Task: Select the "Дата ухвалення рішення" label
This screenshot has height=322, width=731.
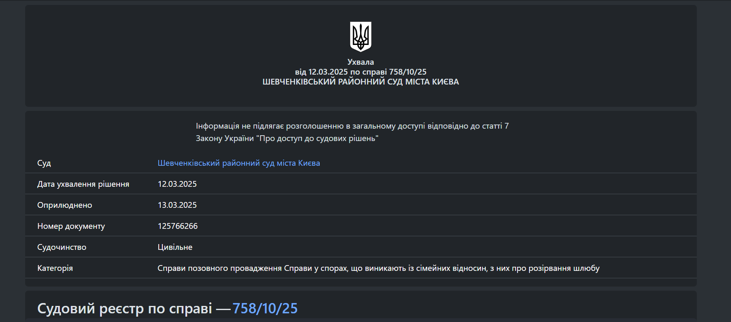Action: click(83, 184)
